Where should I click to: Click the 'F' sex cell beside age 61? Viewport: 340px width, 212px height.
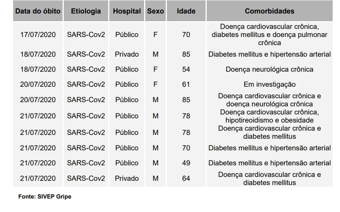155,84
